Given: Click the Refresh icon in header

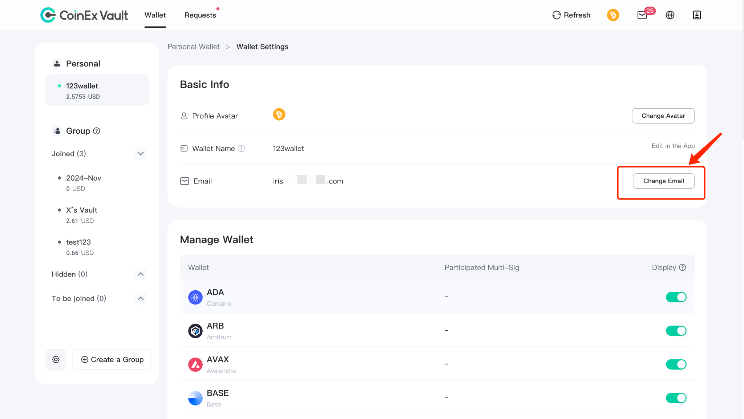Looking at the screenshot, I should pos(557,15).
